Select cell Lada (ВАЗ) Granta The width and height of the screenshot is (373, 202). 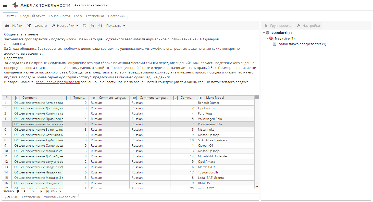coord(225,178)
